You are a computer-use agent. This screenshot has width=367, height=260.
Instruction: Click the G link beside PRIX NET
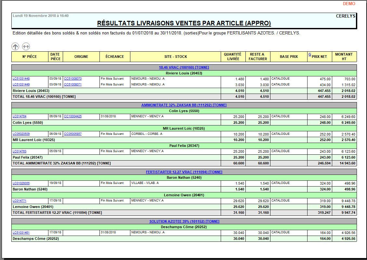(309, 55)
